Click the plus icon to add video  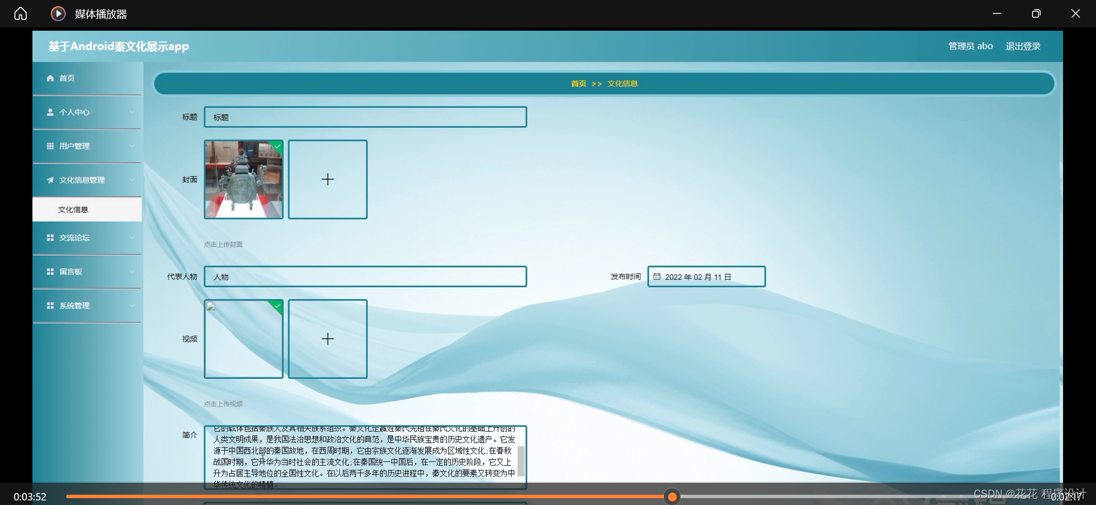point(328,339)
